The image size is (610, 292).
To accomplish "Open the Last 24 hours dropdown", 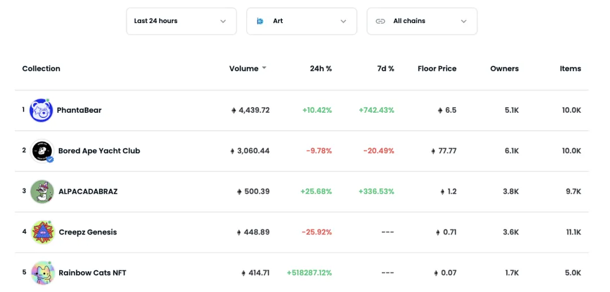I will 181,21.
